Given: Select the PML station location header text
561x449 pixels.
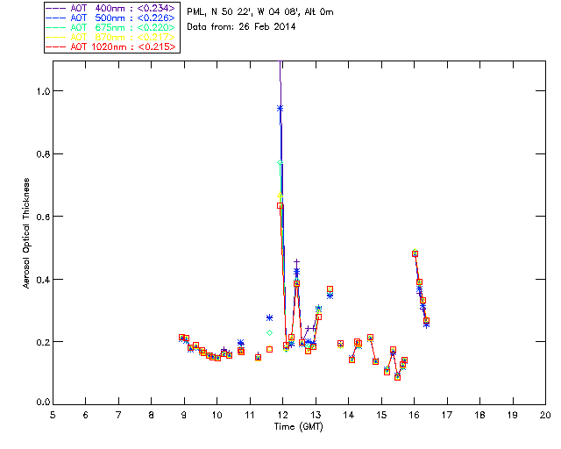Looking at the screenshot, I should click(260, 11).
